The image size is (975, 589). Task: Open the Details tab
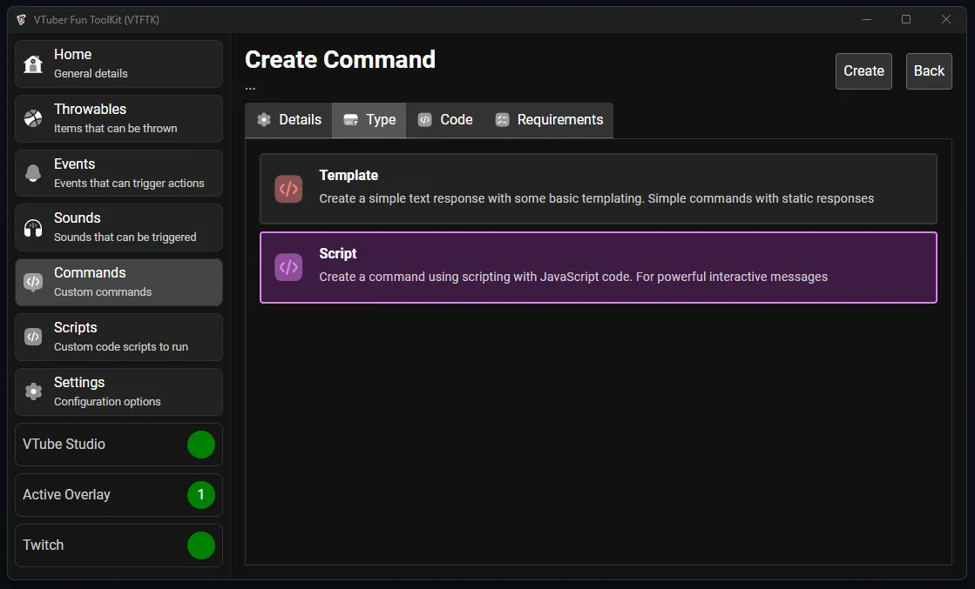coord(289,120)
